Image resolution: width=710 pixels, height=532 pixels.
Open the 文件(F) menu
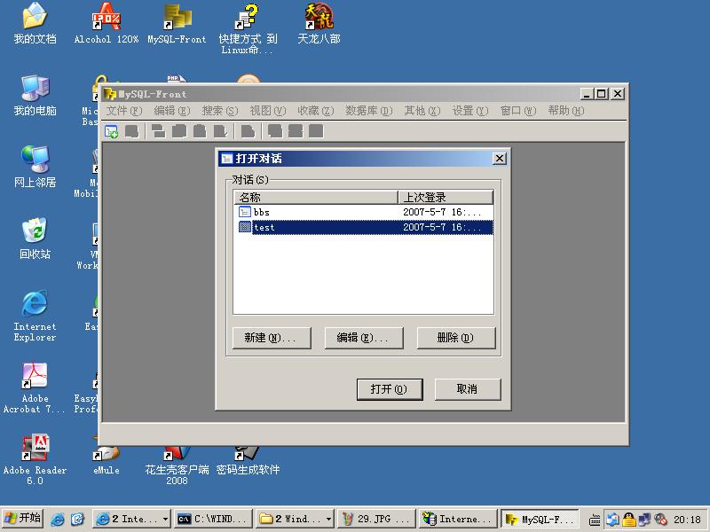pos(124,110)
